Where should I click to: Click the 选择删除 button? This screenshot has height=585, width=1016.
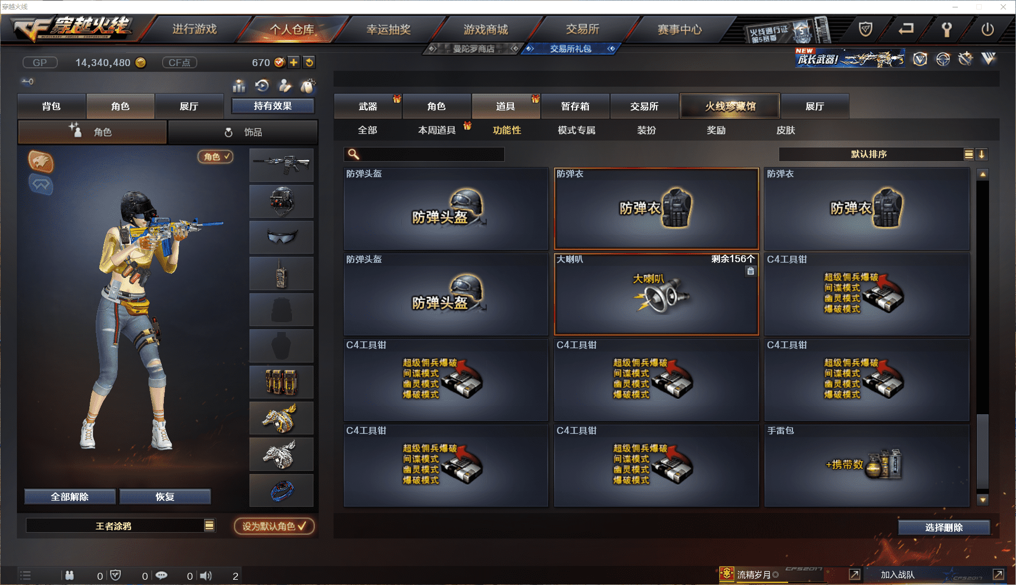coord(944,527)
